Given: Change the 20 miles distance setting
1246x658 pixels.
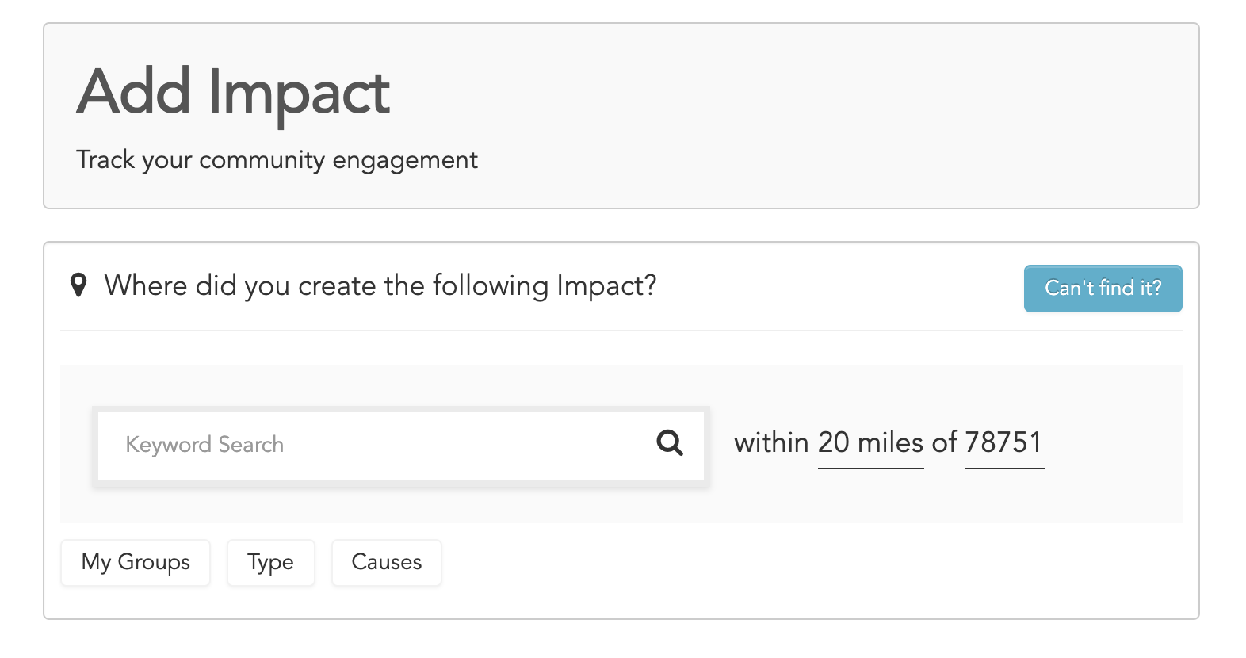Looking at the screenshot, I should 870,442.
